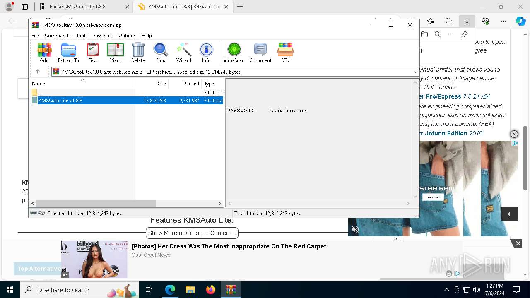530x298 pixels.
Task: Switch to KMSAuto Lite 1.8.8 Br0wsers tab
Action: (x=183, y=7)
